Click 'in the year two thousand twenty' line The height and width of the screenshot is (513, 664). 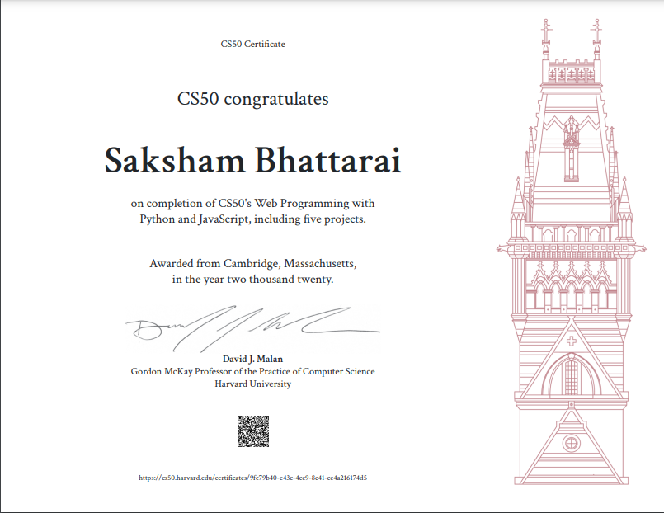point(252,280)
